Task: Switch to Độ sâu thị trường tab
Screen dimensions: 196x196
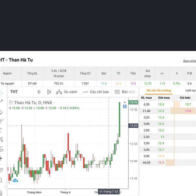Action: coord(159,90)
